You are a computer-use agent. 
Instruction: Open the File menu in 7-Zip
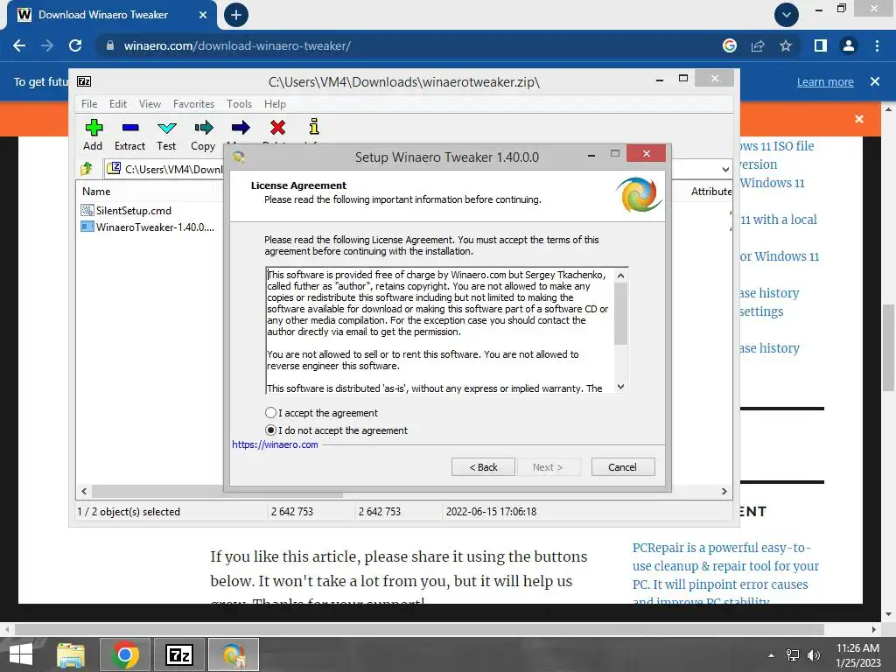click(89, 104)
